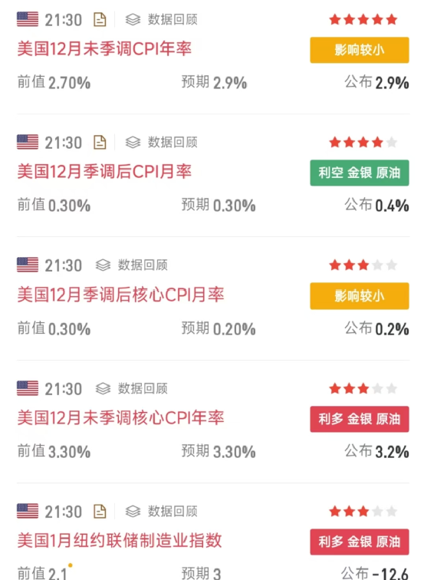Open 美国1月纽约联储制造业指数 title

point(120,540)
